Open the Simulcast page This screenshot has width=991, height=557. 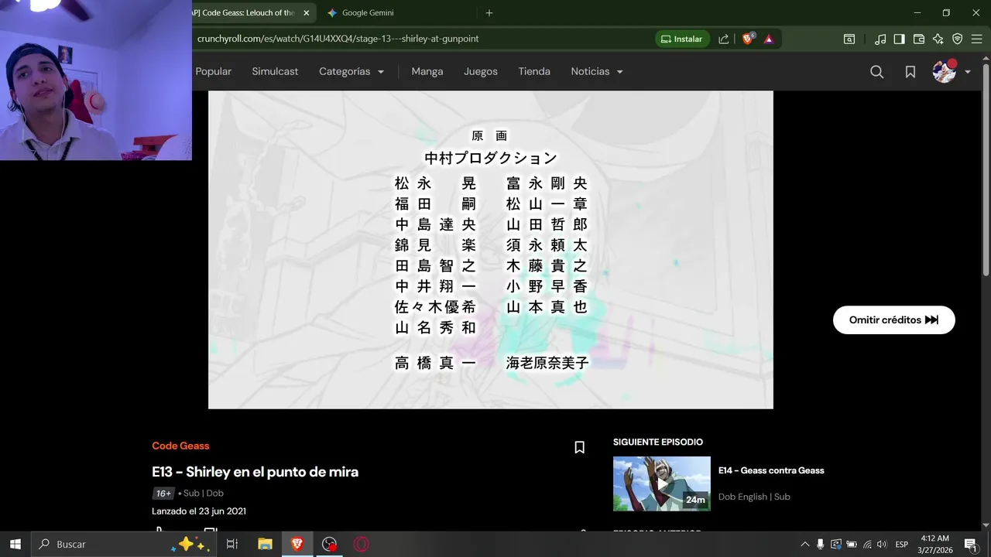tap(275, 71)
